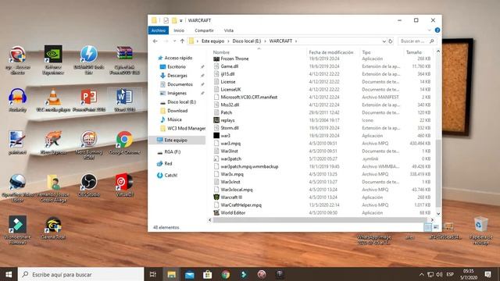
Task: Click Este equipo in the address breadcrumb
Action: pyautogui.click(x=212, y=41)
